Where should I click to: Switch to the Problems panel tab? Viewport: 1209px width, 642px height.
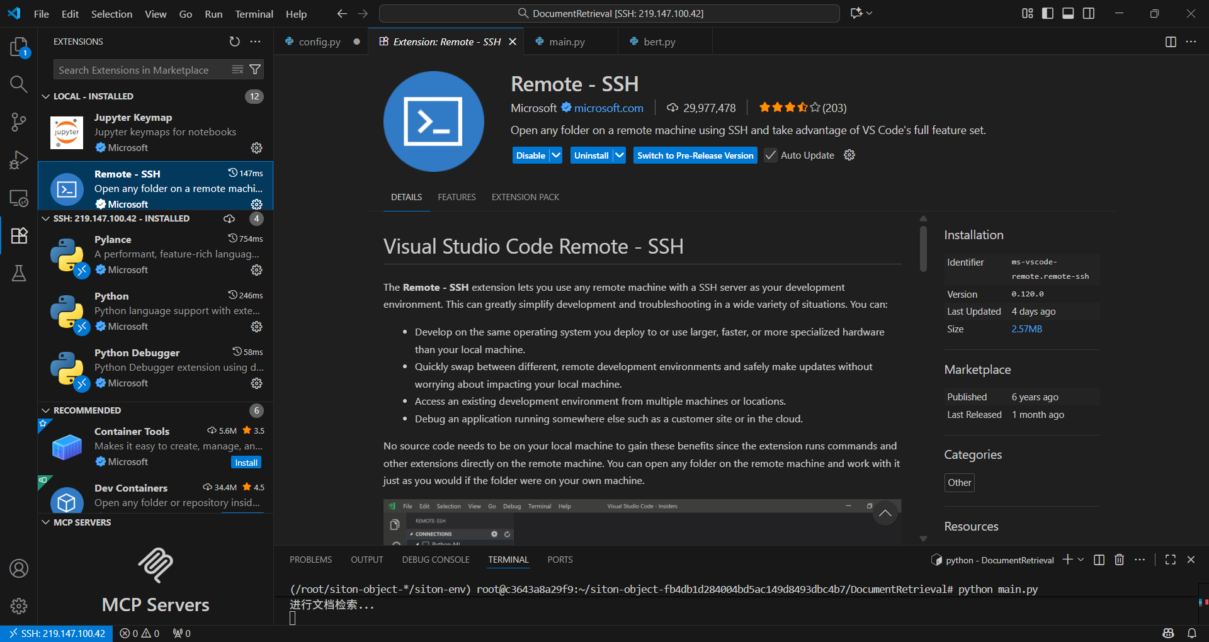click(310, 560)
